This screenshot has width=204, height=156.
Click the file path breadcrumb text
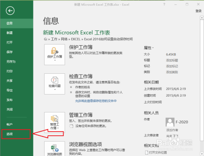coord(88,39)
